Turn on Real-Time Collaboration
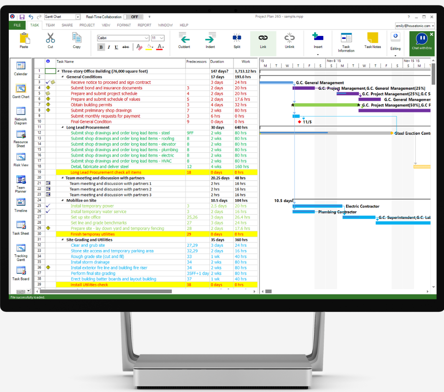Viewport: 444px width, 392px height. (133, 17)
